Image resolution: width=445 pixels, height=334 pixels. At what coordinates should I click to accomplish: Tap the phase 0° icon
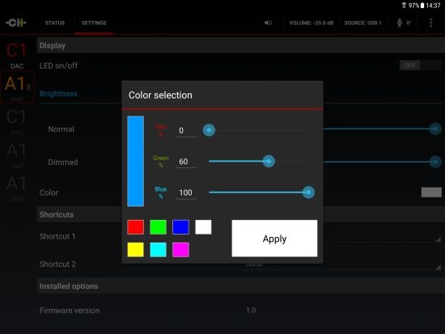point(404,23)
